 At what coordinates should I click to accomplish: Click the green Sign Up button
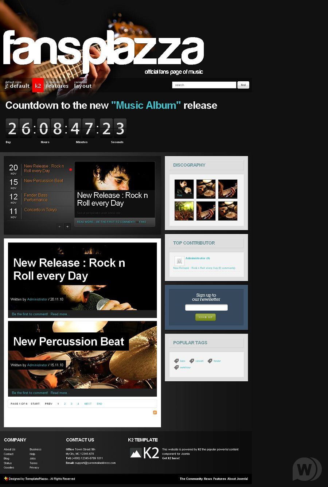206,317
